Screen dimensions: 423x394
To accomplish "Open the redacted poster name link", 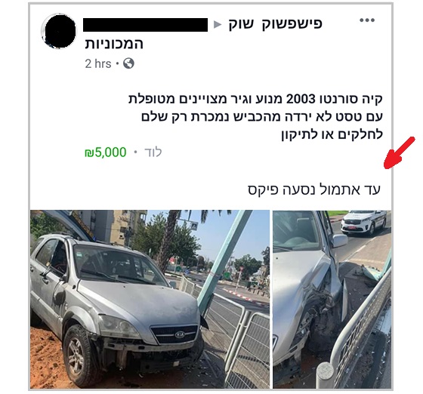I will pos(145,25).
